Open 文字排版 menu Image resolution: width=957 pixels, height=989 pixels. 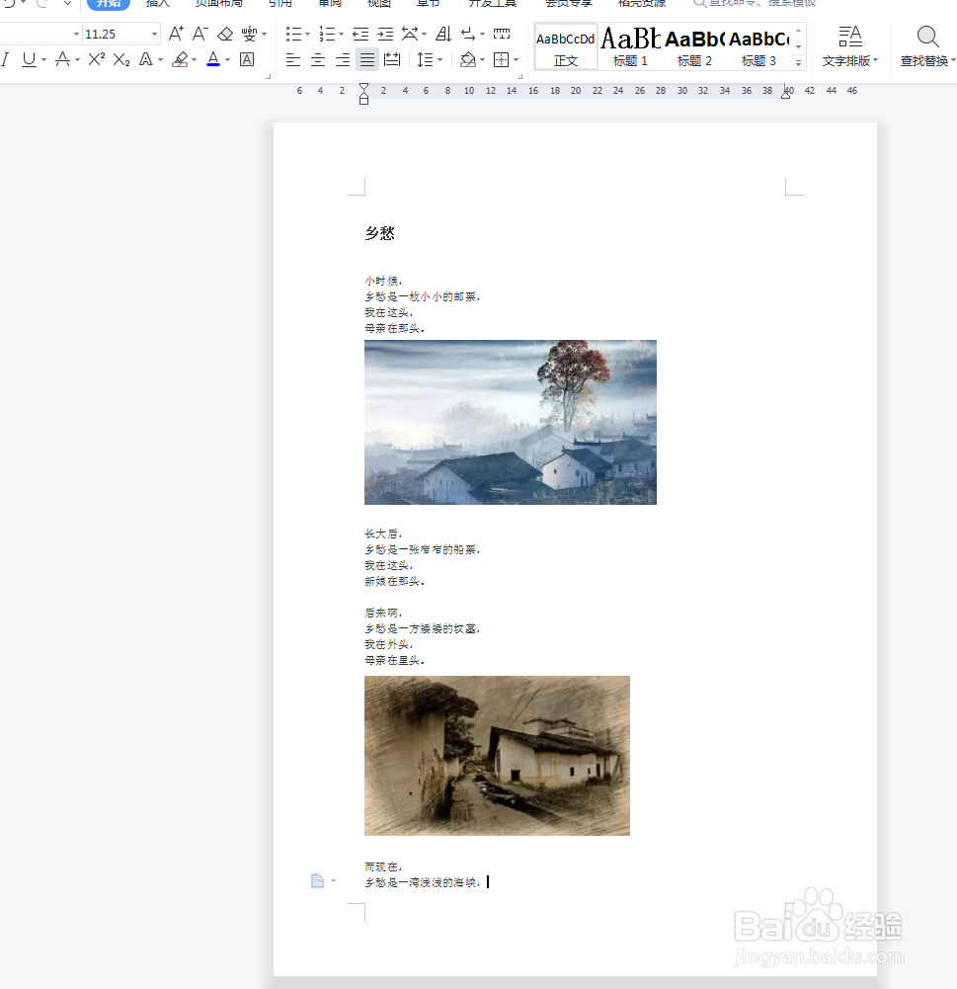pos(849,46)
